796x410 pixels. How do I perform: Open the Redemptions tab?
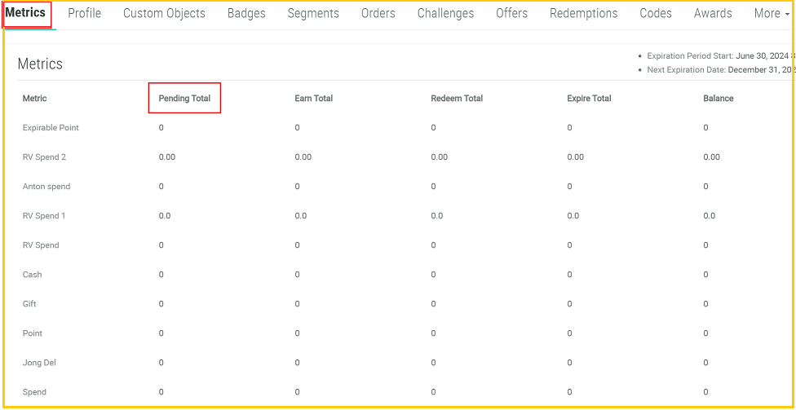click(582, 13)
